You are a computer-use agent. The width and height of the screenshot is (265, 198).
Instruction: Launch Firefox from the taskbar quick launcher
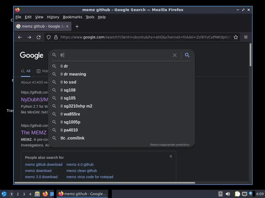pos(45,194)
